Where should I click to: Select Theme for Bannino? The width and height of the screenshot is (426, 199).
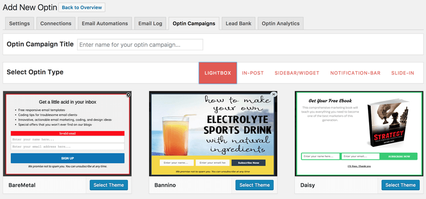click(x=255, y=185)
